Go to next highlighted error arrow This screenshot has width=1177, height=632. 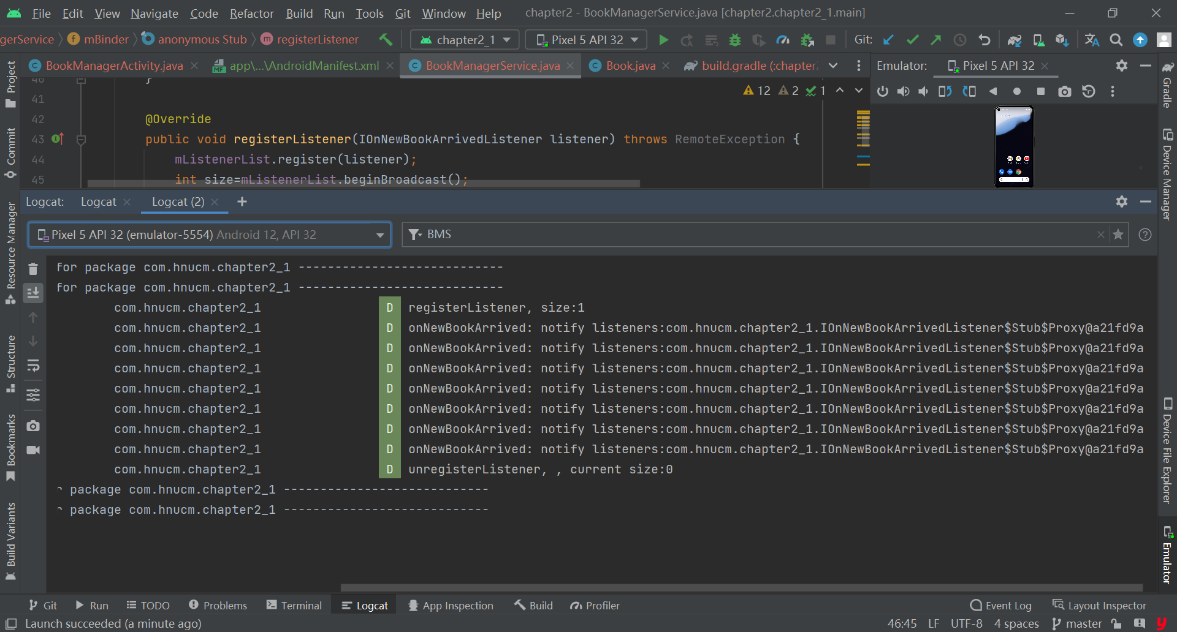(x=859, y=91)
